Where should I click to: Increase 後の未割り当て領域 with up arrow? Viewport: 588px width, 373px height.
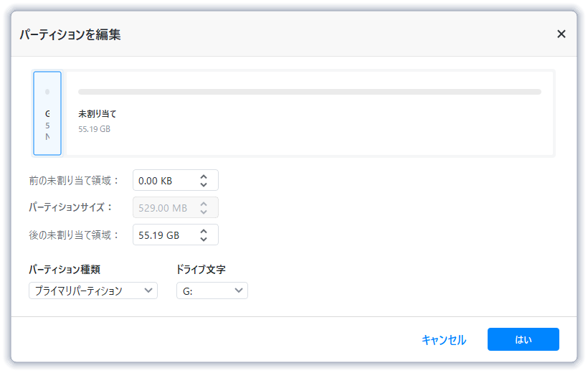pos(204,230)
